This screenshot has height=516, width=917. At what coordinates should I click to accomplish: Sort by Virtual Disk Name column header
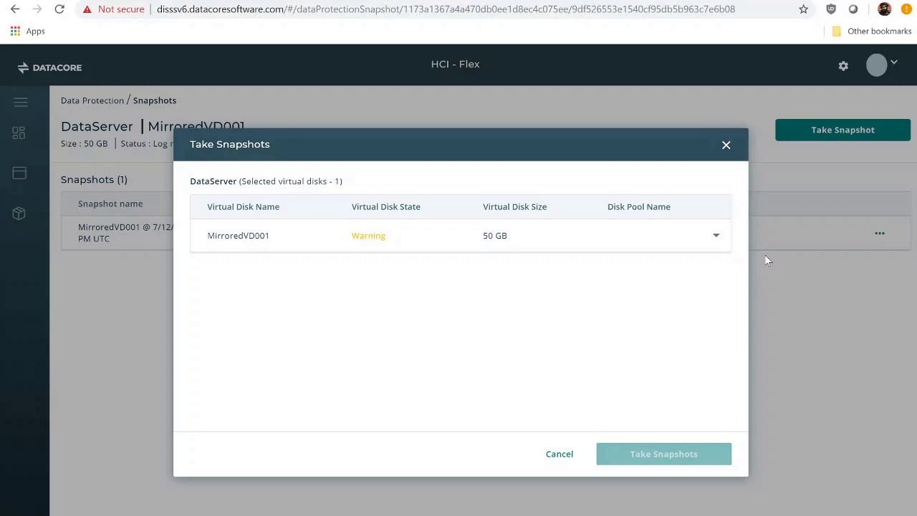click(x=244, y=207)
